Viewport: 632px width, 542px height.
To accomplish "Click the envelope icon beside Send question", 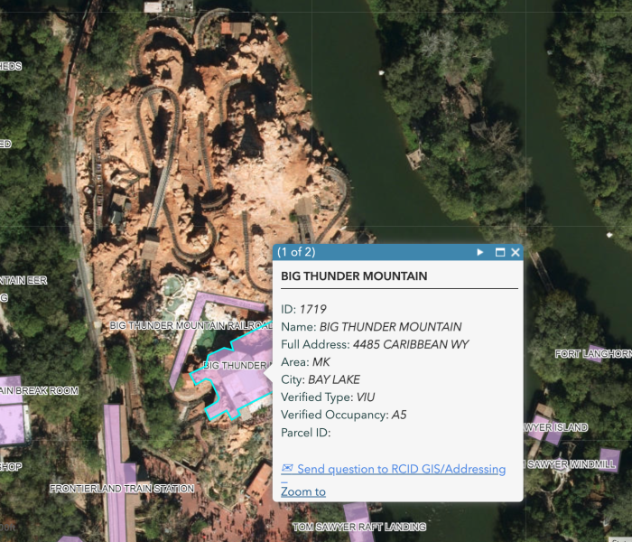I will [287, 469].
